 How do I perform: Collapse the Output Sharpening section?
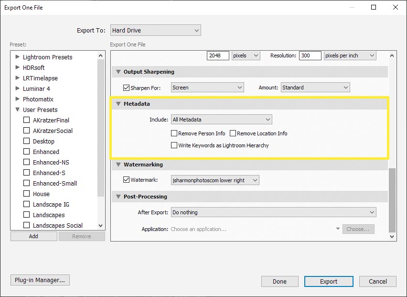click(x=118, y=72)
